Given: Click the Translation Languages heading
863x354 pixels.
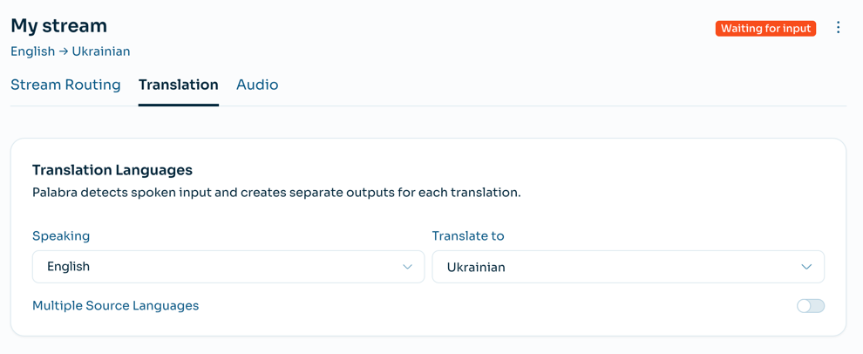Looking at the screenshot, I should [x=112, y=170].
